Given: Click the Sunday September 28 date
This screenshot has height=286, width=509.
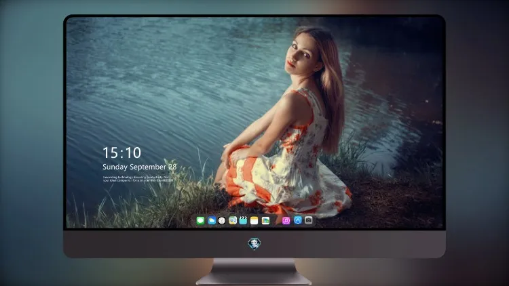Looking at the screenshot, I should [140, 167].
